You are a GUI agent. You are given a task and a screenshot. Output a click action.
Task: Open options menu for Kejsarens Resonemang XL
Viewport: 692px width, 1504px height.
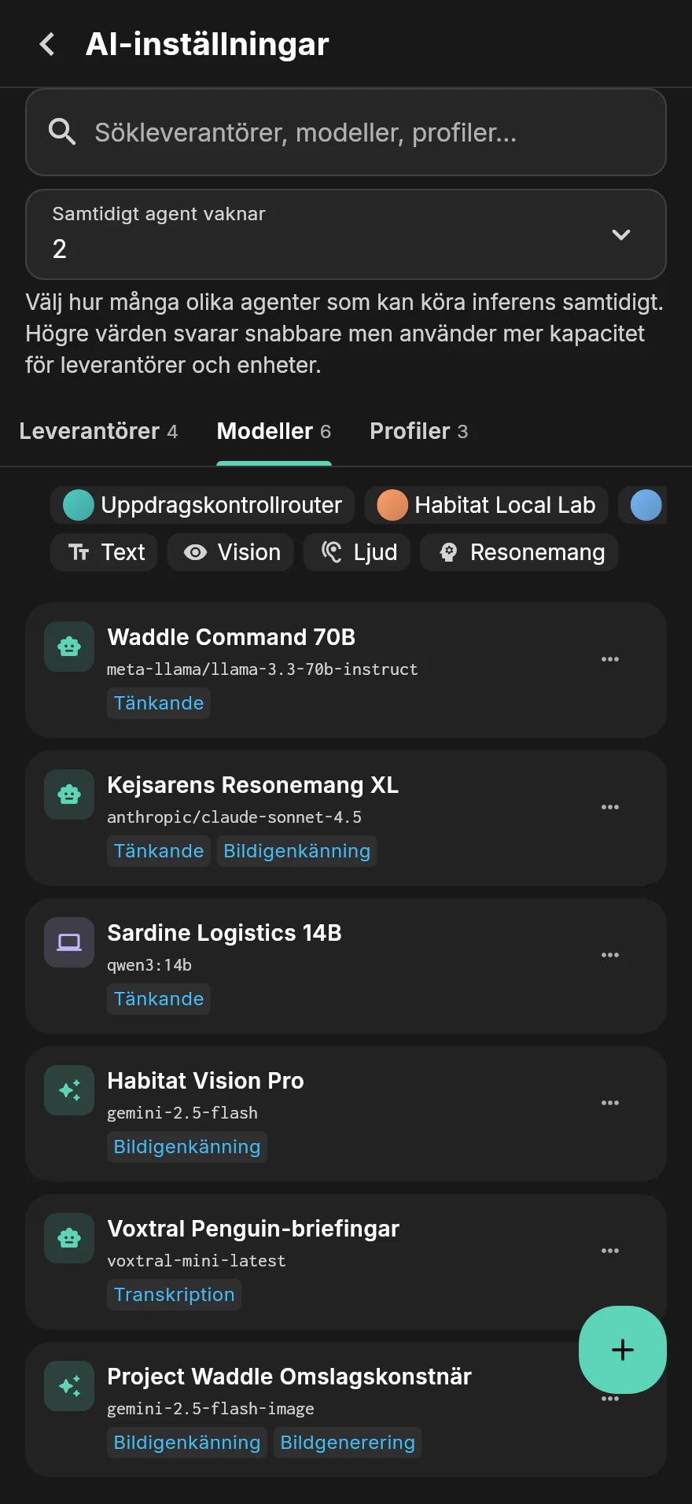(x=610, y=807)
